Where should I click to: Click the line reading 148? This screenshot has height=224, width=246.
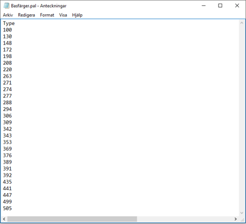tap(7, 43)
